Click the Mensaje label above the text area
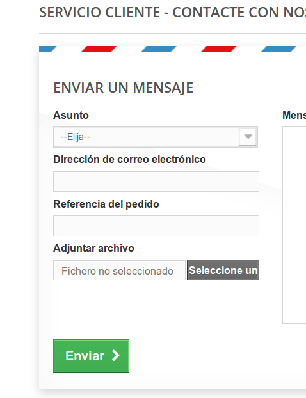This screenshot has width=306, height=398. 294,115
